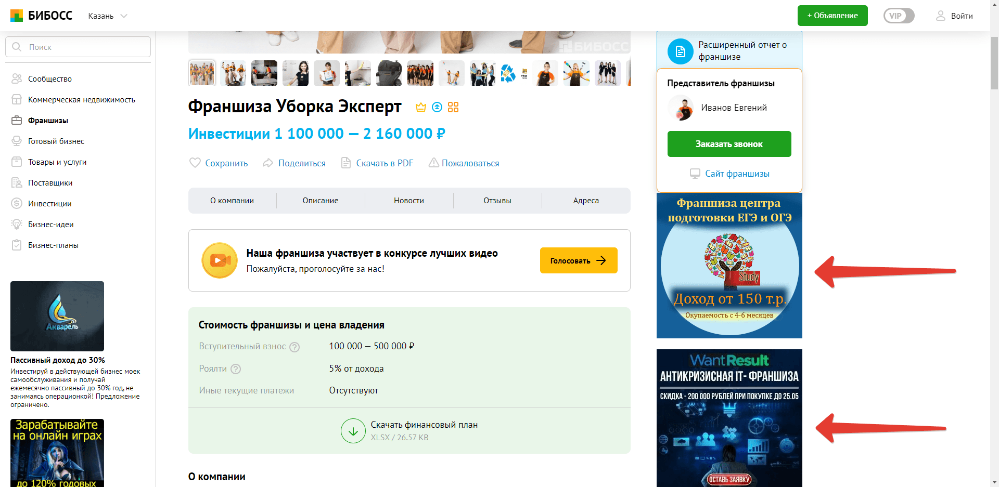The image size is (999, 487).
Task: Switch to the Новости tab
Action: (409, 201)
